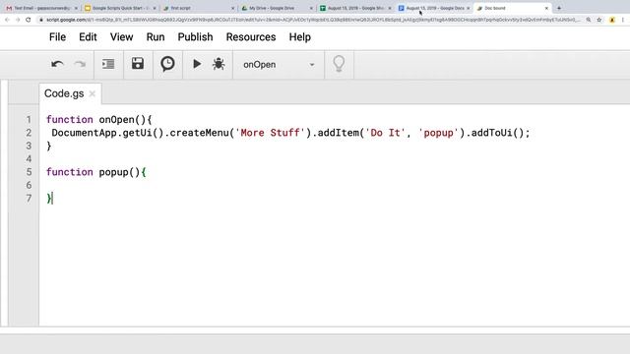Open the Publish menu
The width and height of the screenshot is (630, 354).
coord(195,37)
